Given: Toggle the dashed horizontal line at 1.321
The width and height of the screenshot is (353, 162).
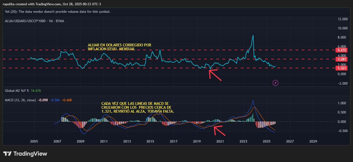Looking at the screenshot, I should click(x=341, y=68).
